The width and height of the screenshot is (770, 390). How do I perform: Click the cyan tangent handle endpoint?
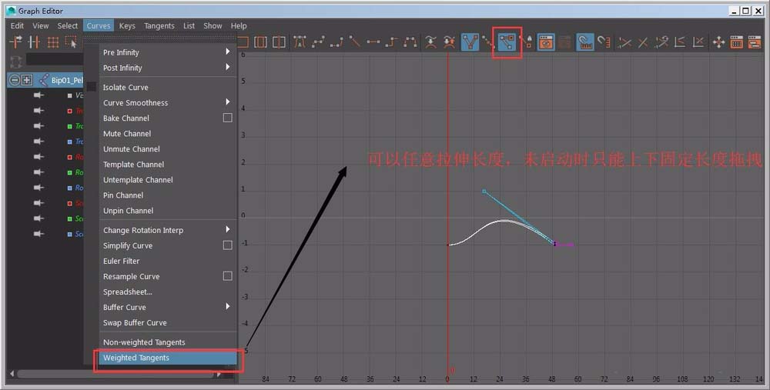click(484, 191)
